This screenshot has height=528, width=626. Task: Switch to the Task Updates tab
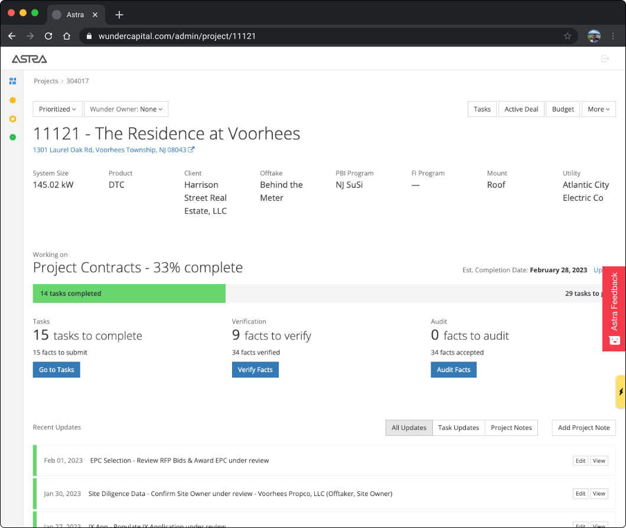tap(458, 428)
